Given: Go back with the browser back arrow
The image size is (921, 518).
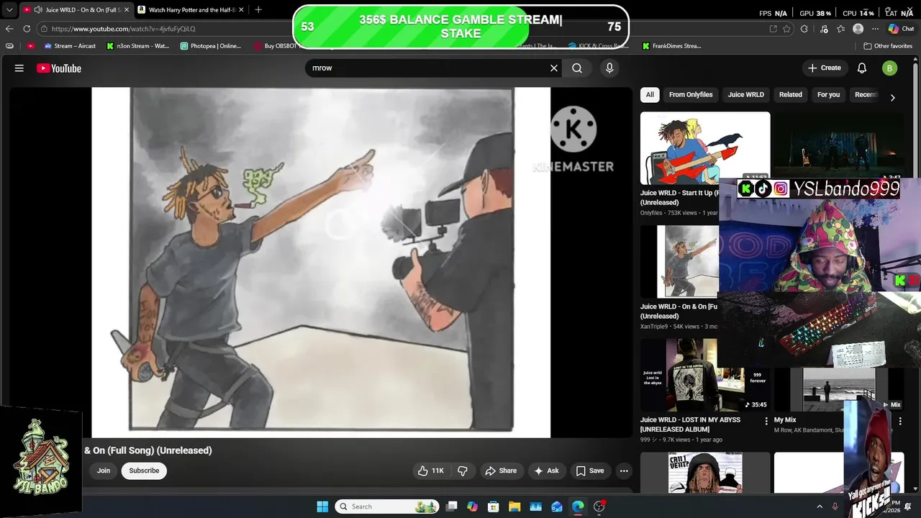Looking at the screenshot, I should click(x=9, y=29).
